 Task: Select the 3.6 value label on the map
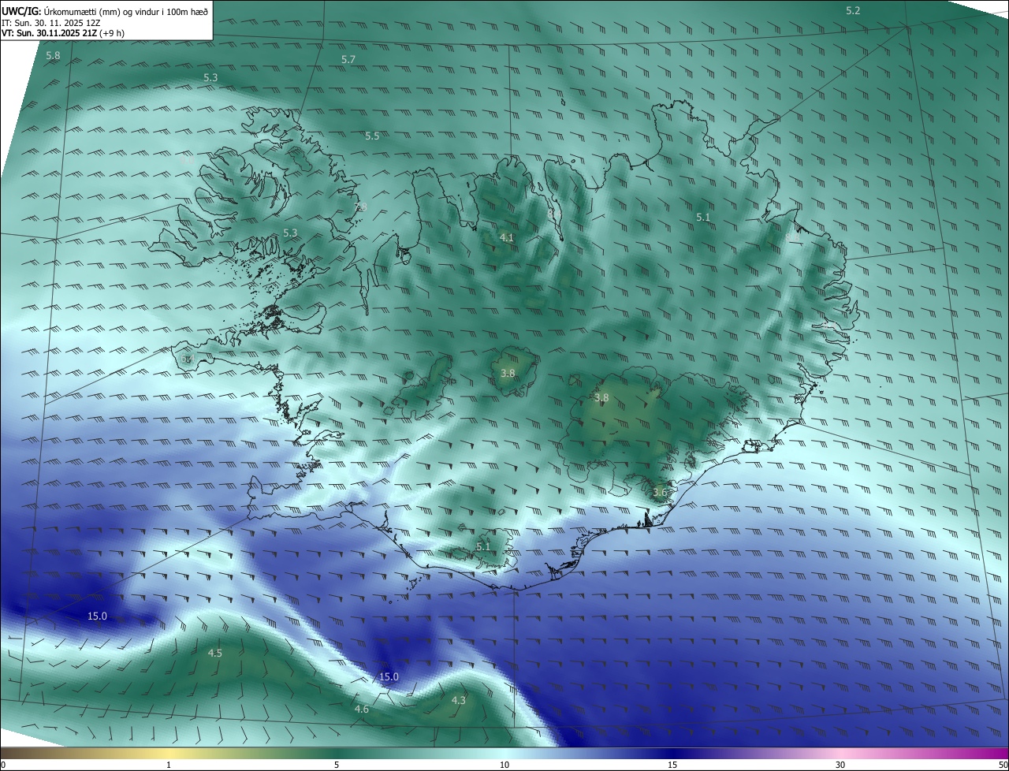point(660,493)
